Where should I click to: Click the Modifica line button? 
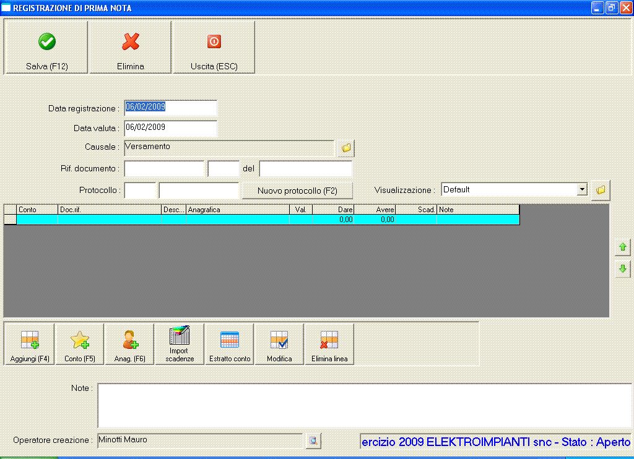pyautogui.click(x=279, y=344)
